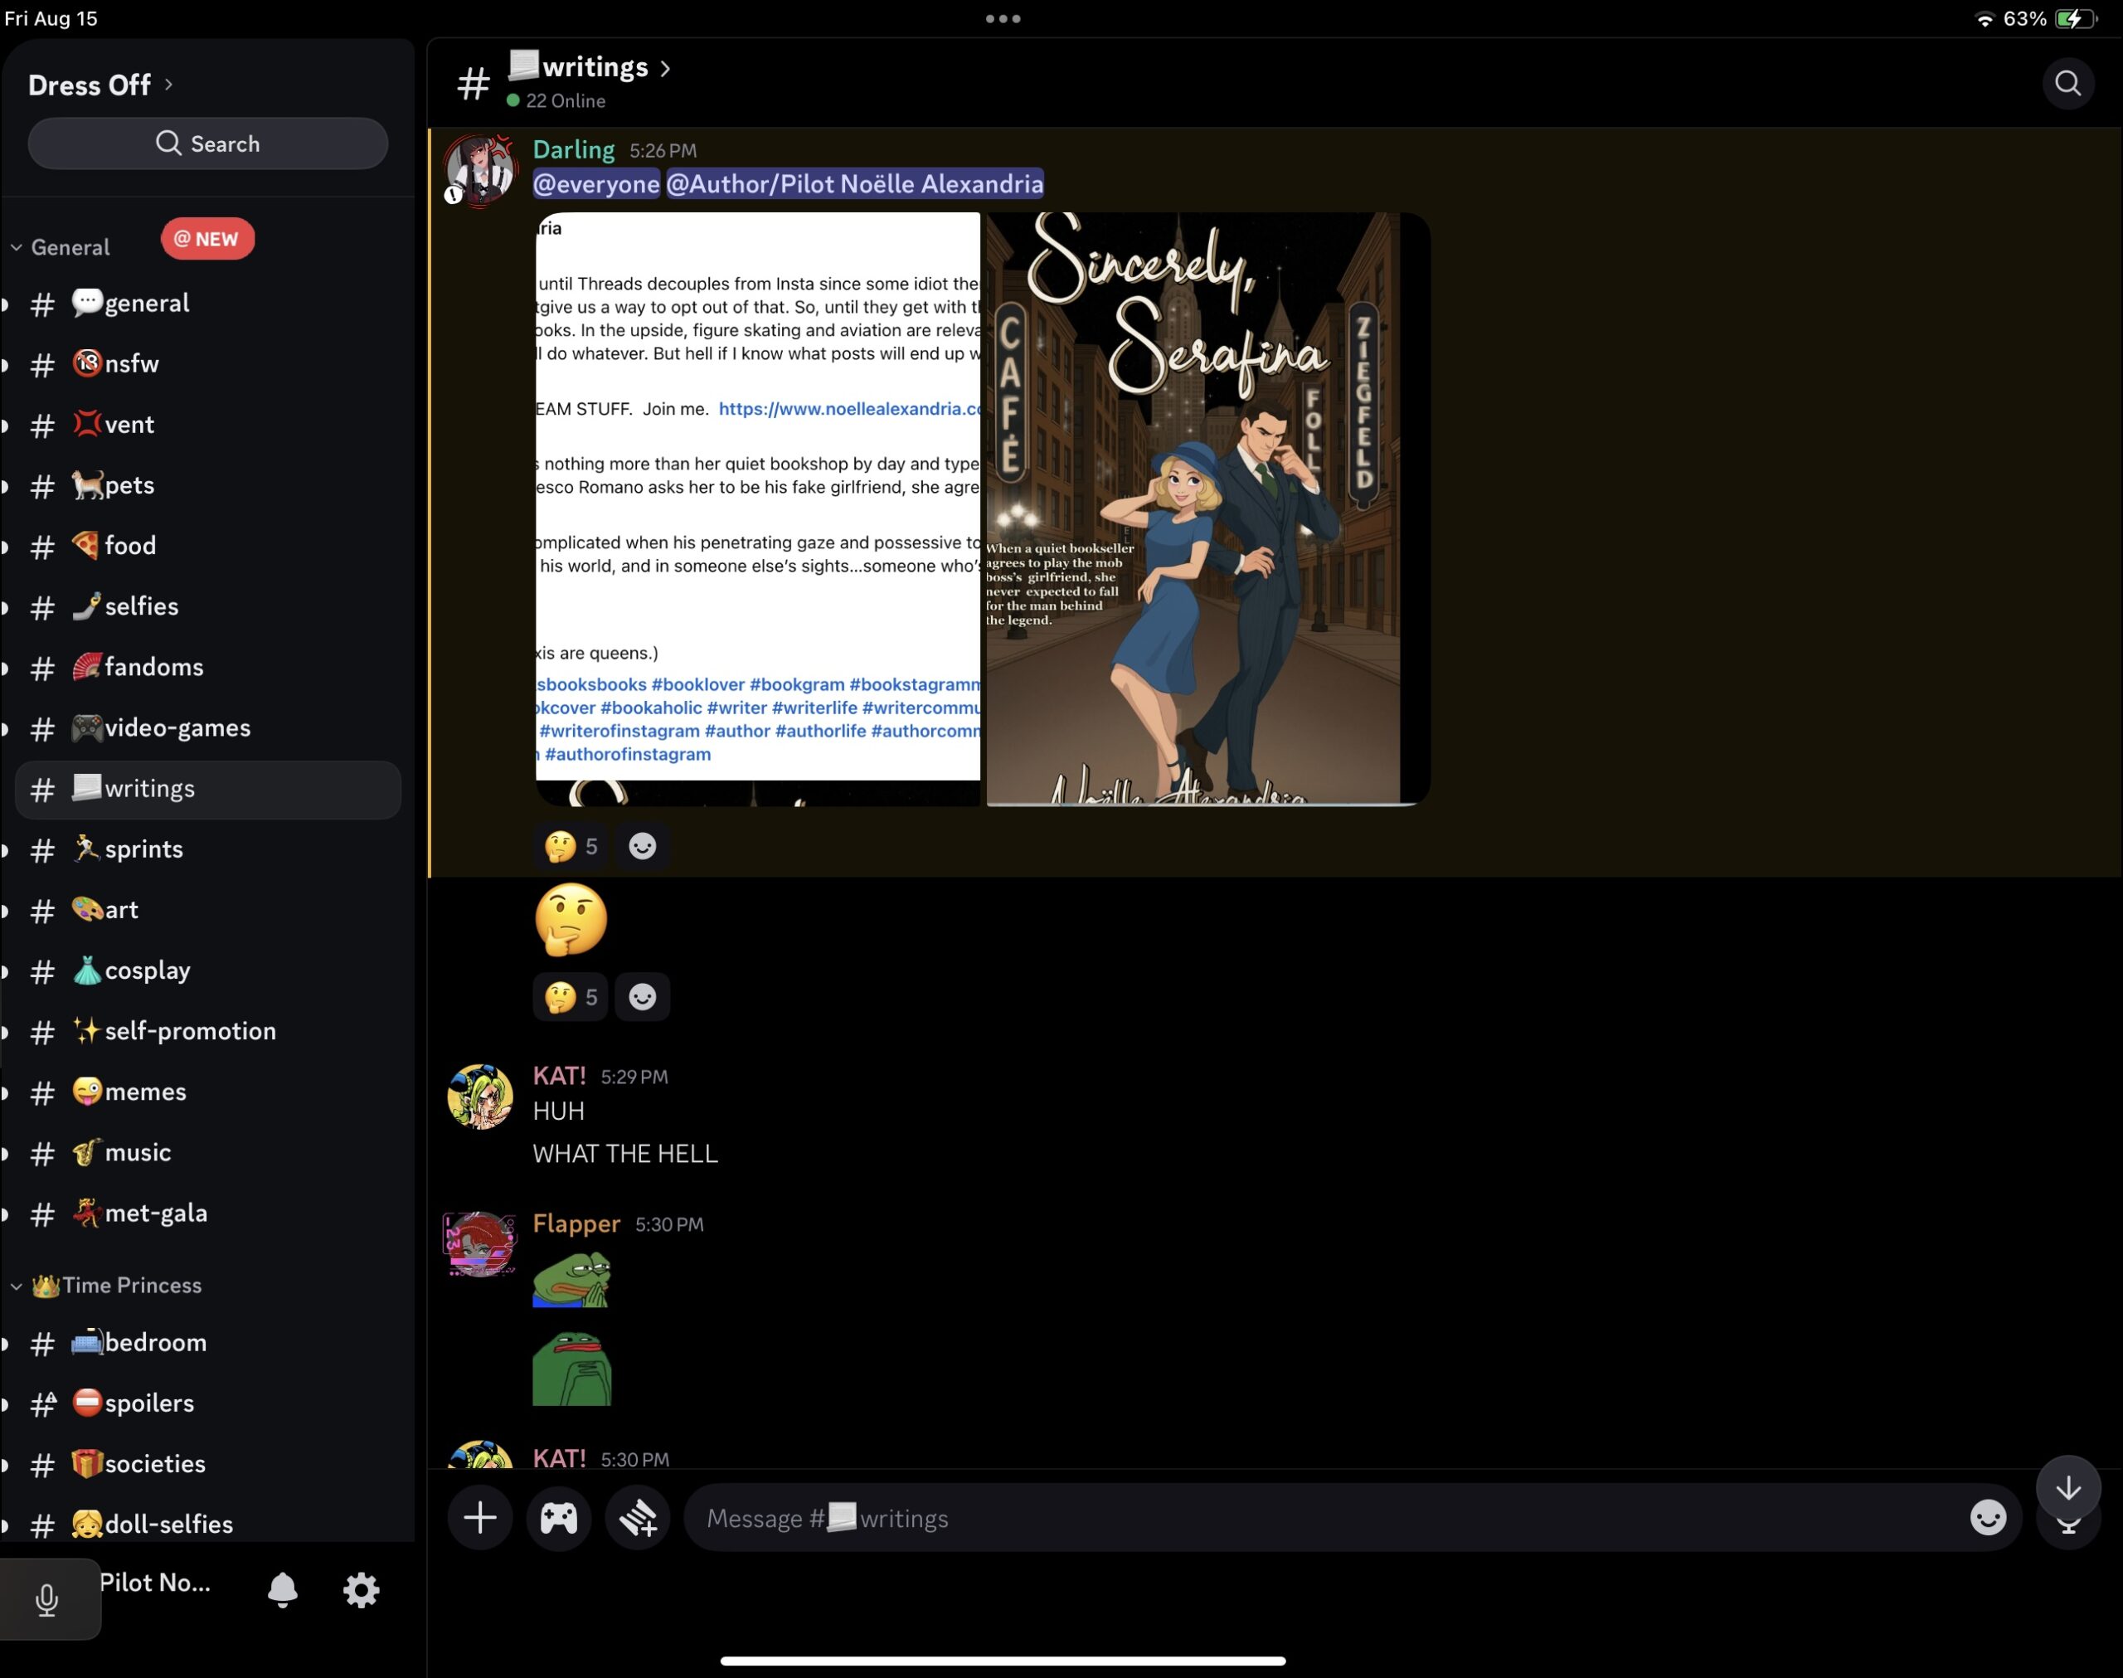
Task: Toggle the microphone mute button
Action: [47, 1599]
